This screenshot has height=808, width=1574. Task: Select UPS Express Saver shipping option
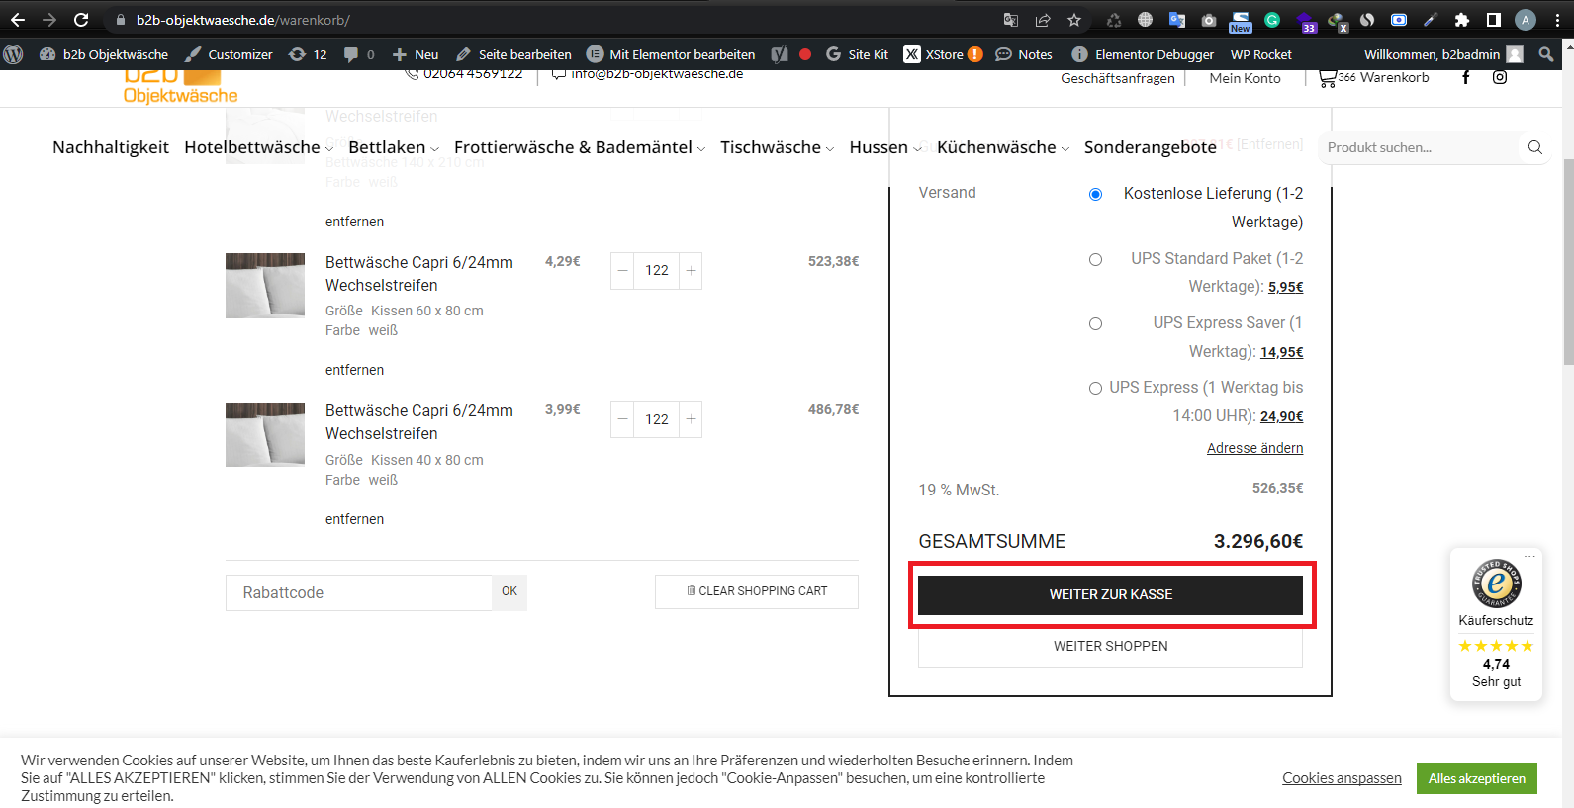[1095, 323]
